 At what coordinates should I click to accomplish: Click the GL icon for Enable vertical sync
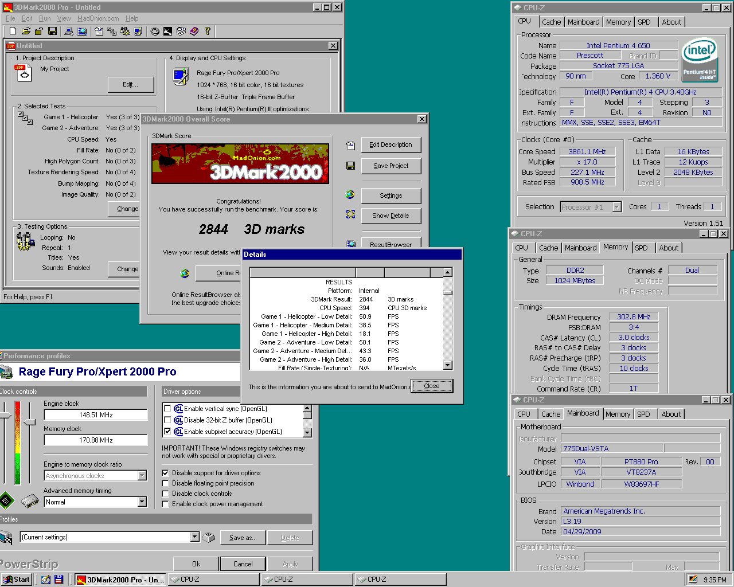tap(178, 409)
